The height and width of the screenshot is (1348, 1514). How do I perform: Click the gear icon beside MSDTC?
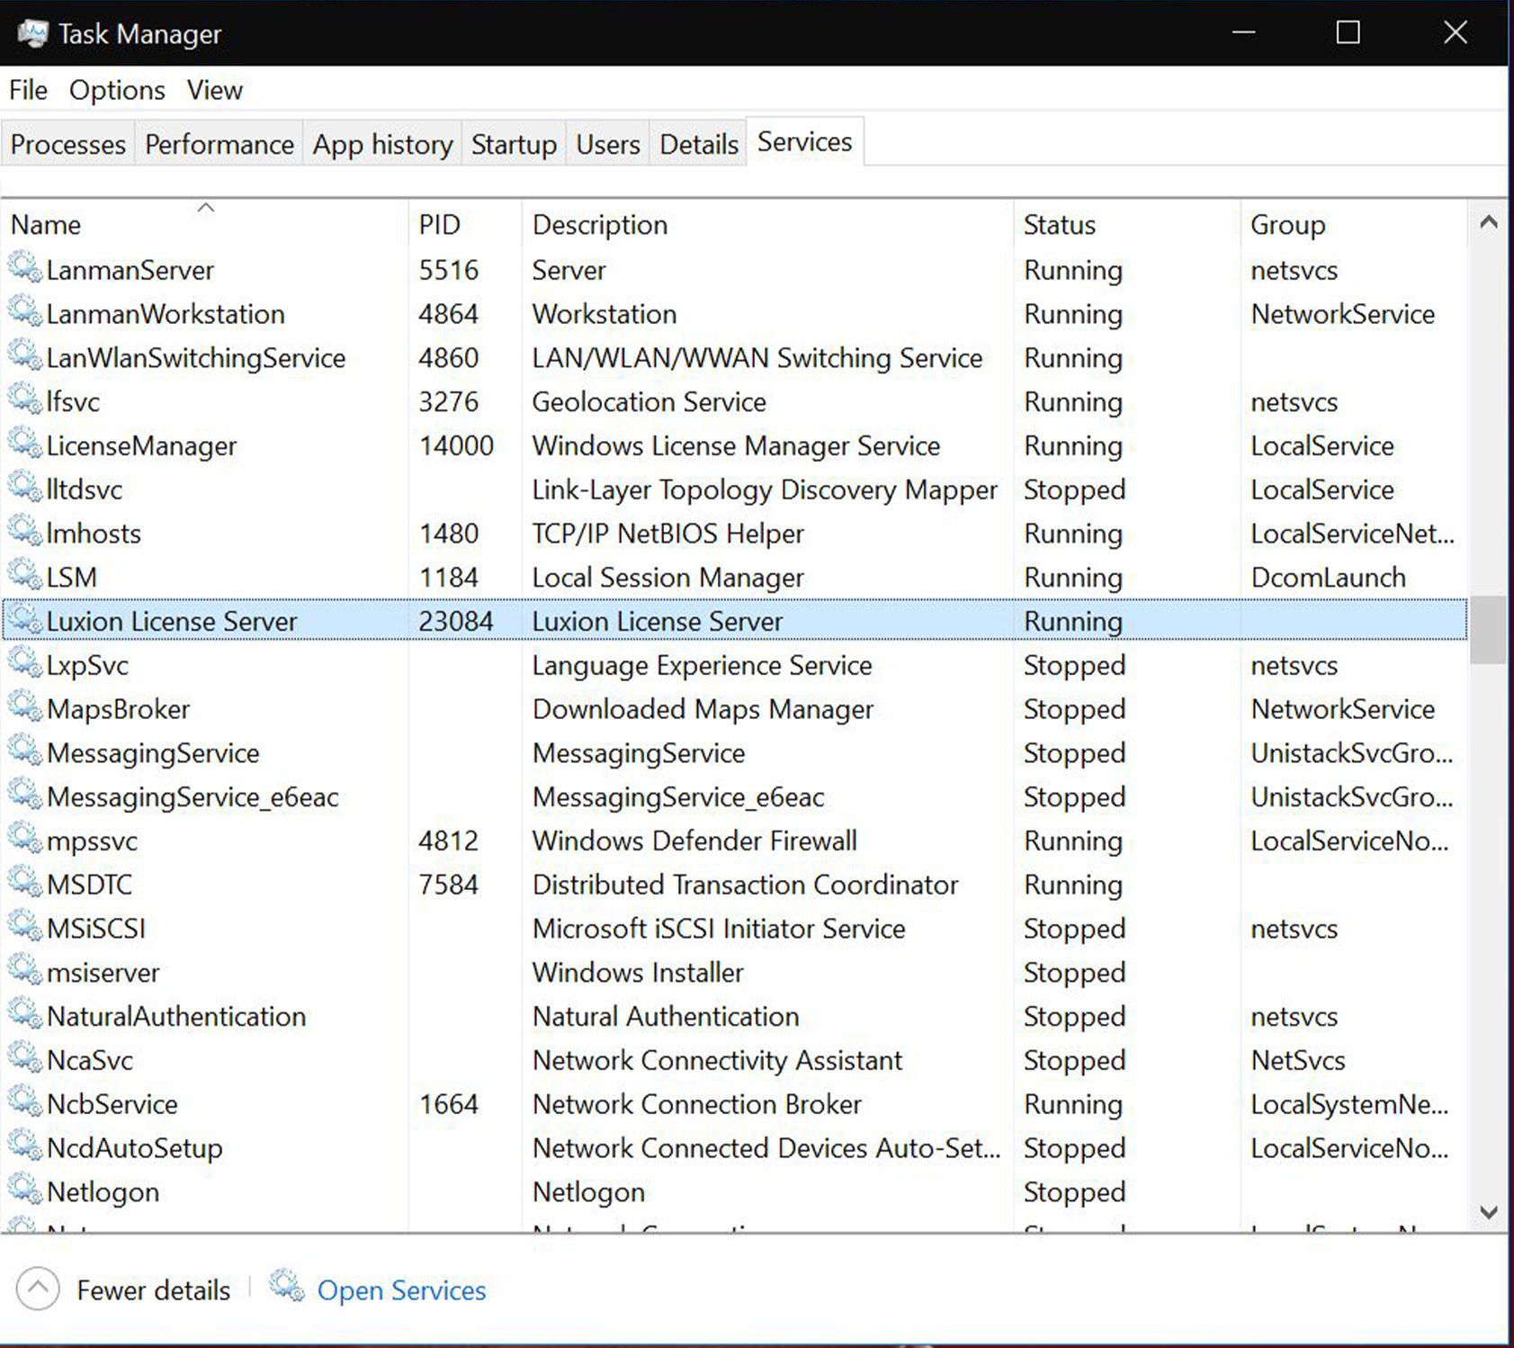[x=25, y=883]
